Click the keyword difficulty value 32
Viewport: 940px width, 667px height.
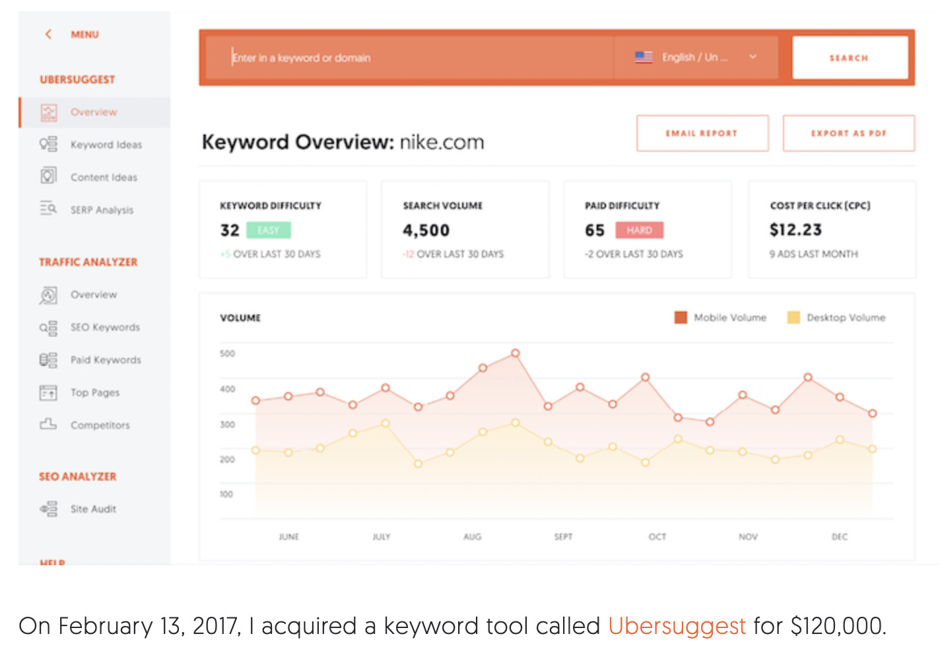pyautogui.click(x=230, y=230)
